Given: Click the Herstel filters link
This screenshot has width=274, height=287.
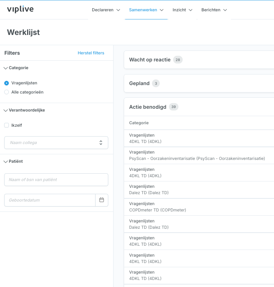Looking at the screenshot, I should pyautogui.click(x=91, y=53).
